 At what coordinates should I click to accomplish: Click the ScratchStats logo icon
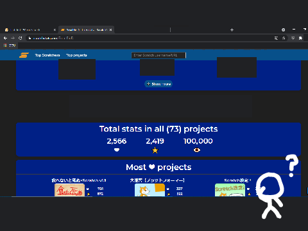click(24, 55)
